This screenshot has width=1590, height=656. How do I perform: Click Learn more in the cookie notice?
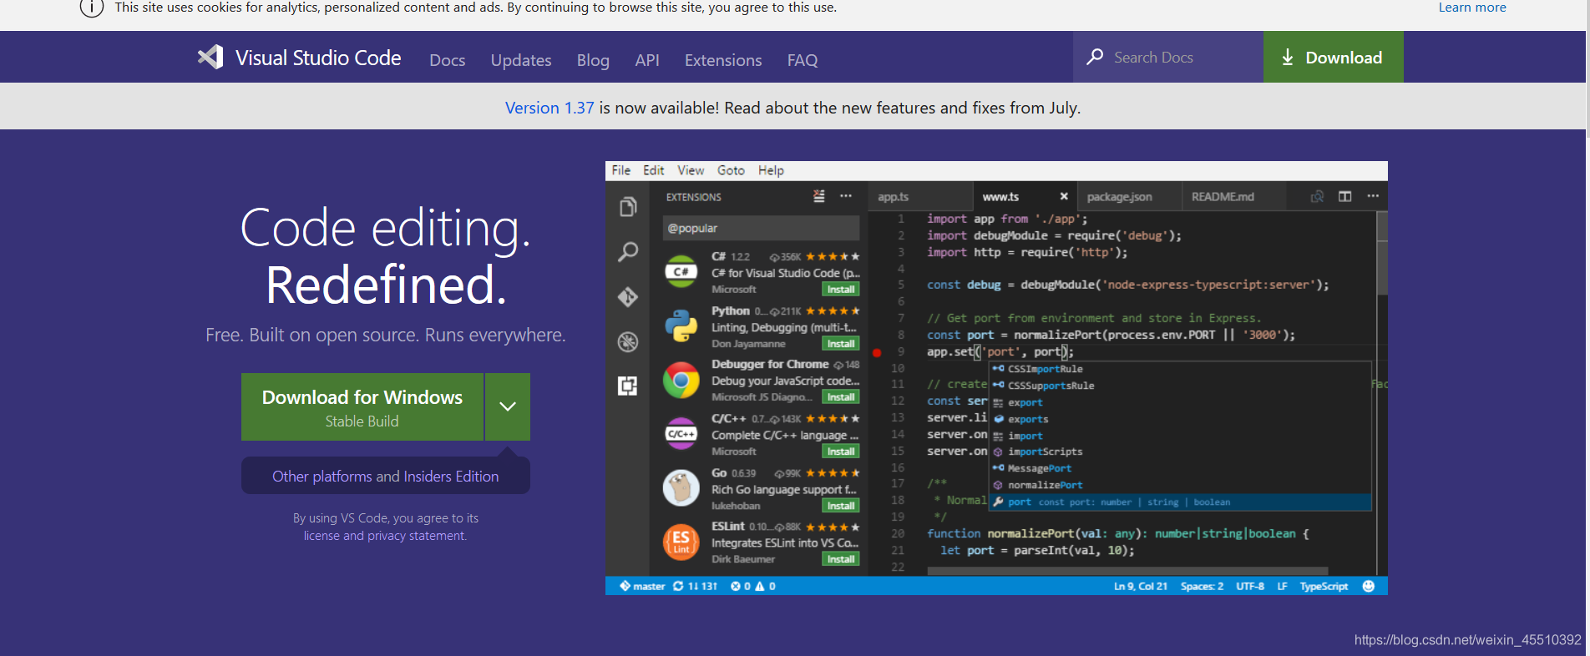pos(1472,8)
